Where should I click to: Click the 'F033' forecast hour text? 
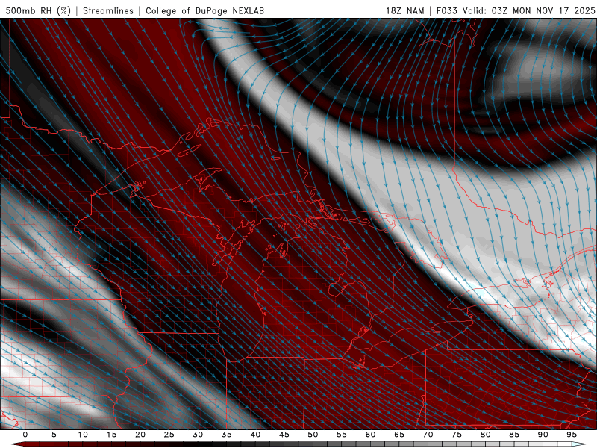(x=446, y=10)
